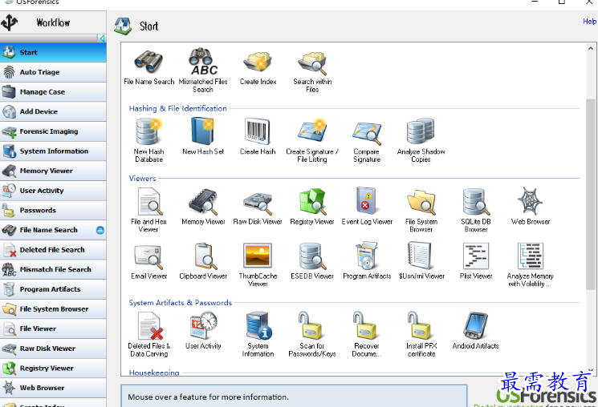Open Create Signature / File Listing

tap(312, 131)
